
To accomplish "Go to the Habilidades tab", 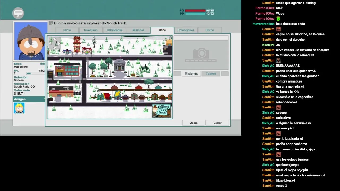I will (114, 30).
